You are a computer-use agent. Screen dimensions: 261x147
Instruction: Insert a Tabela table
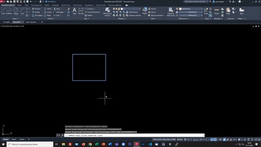click(x=88, y=16)
